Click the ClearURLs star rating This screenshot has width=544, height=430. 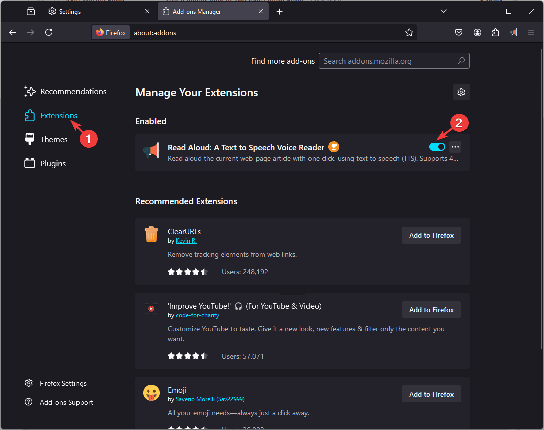pos(188,272)
